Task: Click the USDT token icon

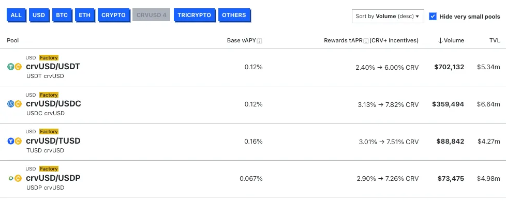Action: pos(11,67)
